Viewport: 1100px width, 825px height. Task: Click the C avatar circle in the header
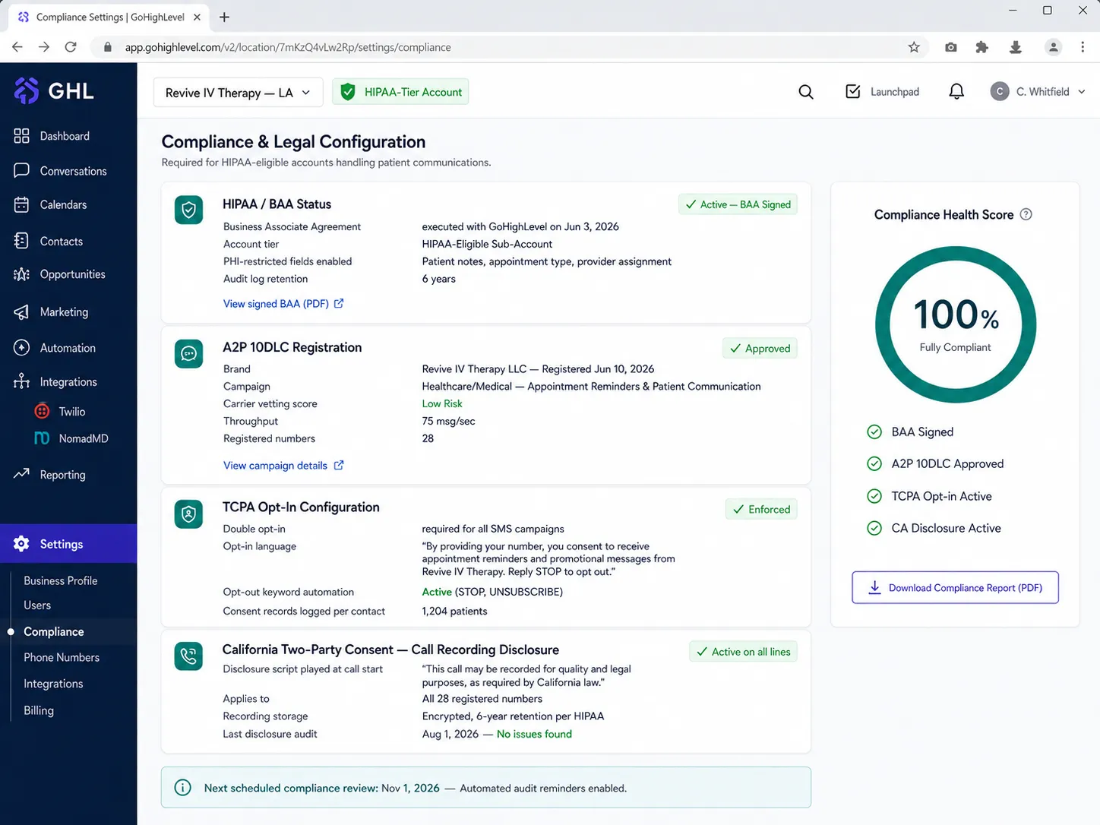tap(1000, 92)
